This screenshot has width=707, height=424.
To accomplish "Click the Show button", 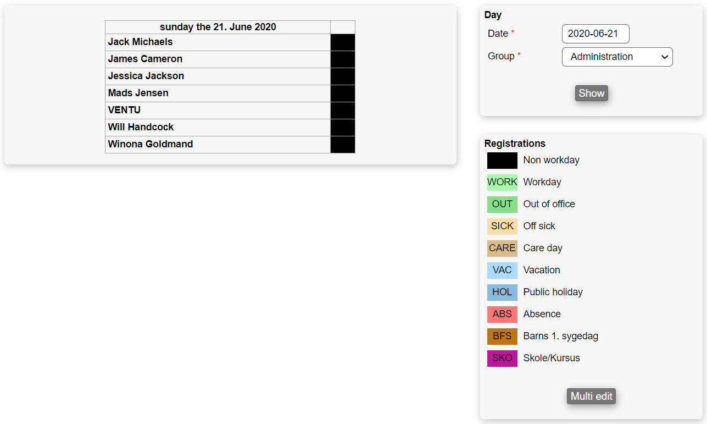I will tap(591, 93).
